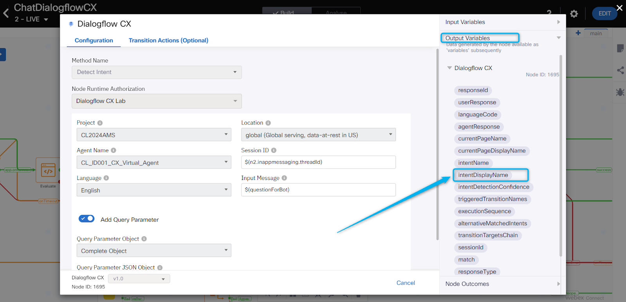Select the languageCode variable chip

pos(478,115)
